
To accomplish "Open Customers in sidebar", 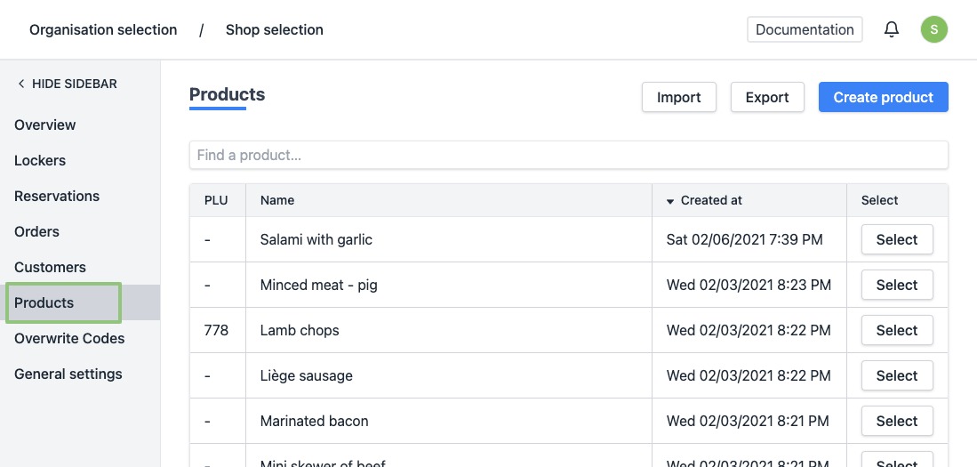I will point(50,267).
